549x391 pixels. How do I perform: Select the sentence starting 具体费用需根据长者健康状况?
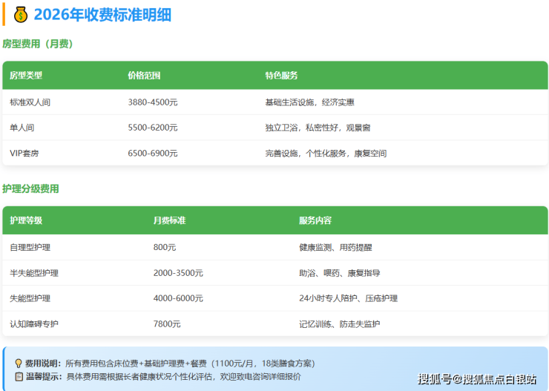tap(183, 377)
